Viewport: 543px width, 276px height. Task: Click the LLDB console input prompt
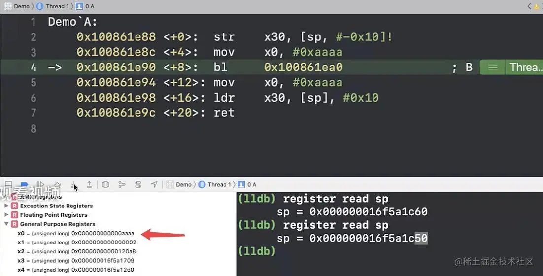[x=257, y=251]
